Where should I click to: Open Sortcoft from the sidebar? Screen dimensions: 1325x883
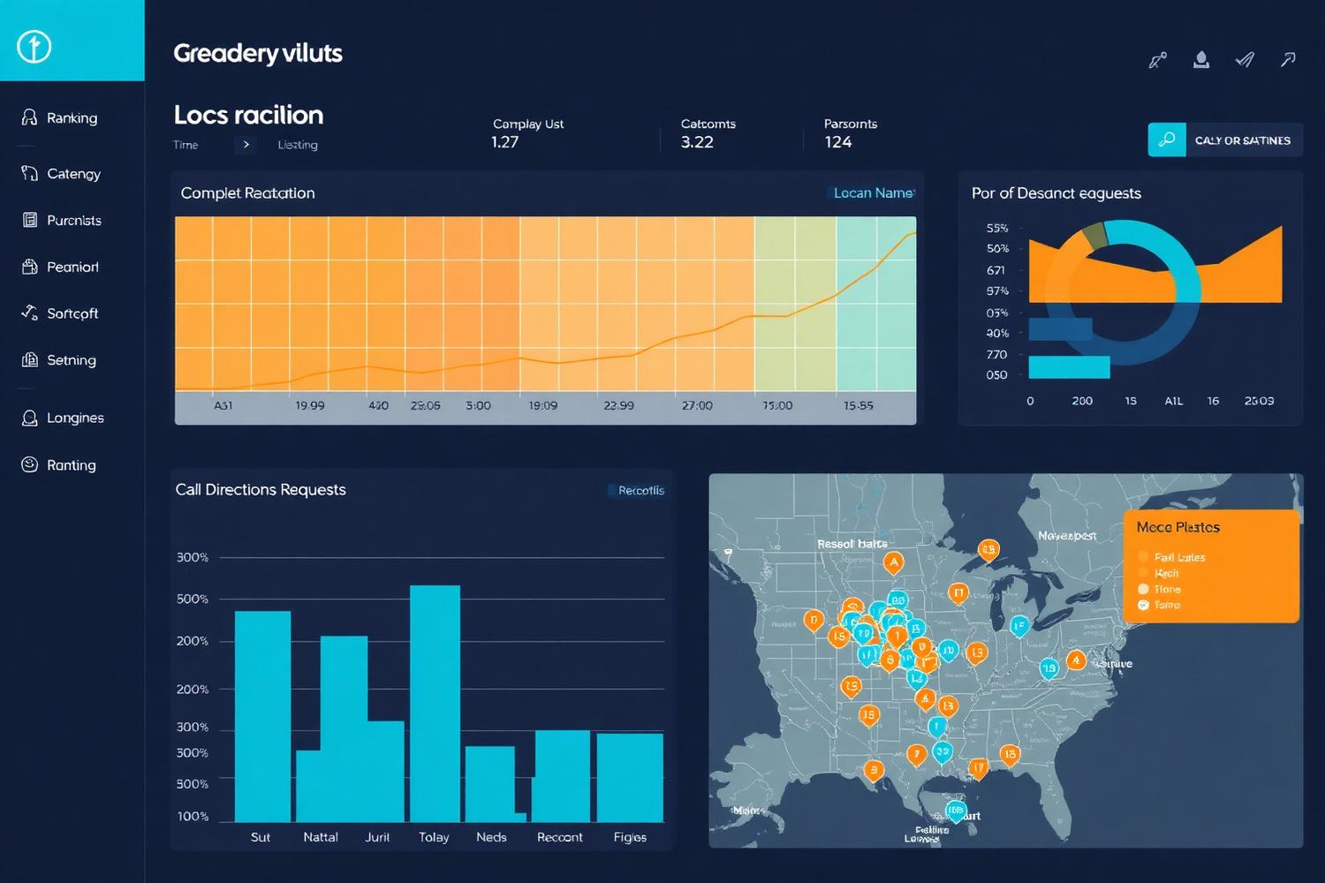pyautogui.click(x=60, y=313)
